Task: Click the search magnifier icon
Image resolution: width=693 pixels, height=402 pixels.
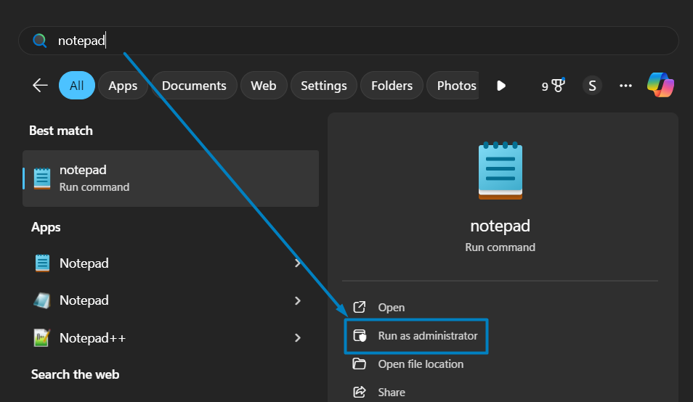Action: click(40, 41)
